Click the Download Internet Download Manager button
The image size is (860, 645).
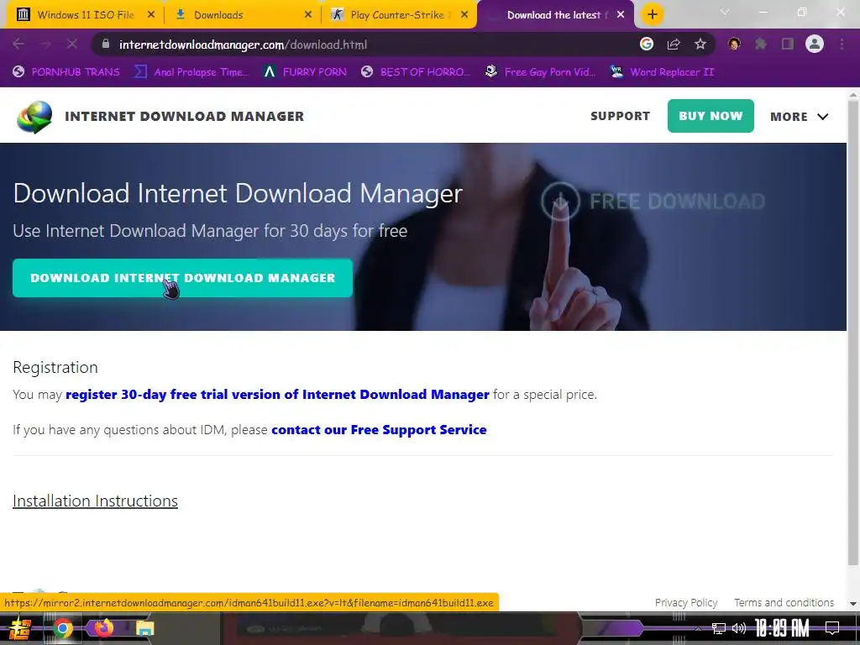(x=182, y=278)
